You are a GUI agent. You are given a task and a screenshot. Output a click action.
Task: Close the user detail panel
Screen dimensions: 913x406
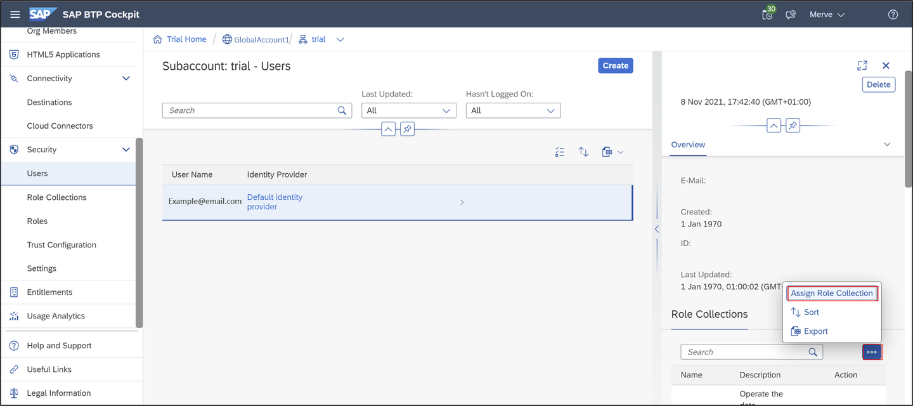coord(886,65)
